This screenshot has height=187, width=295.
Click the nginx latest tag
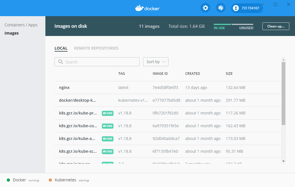pyautogui.click(x=123, y=88)
